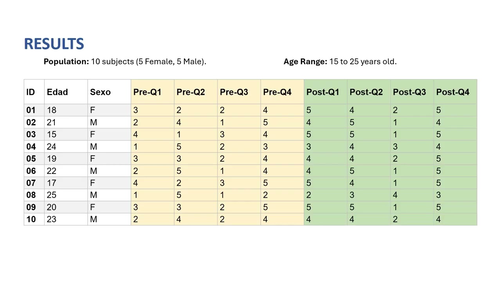
Task: Click Edad value 25 in row 08
Action: coord(66,195)
